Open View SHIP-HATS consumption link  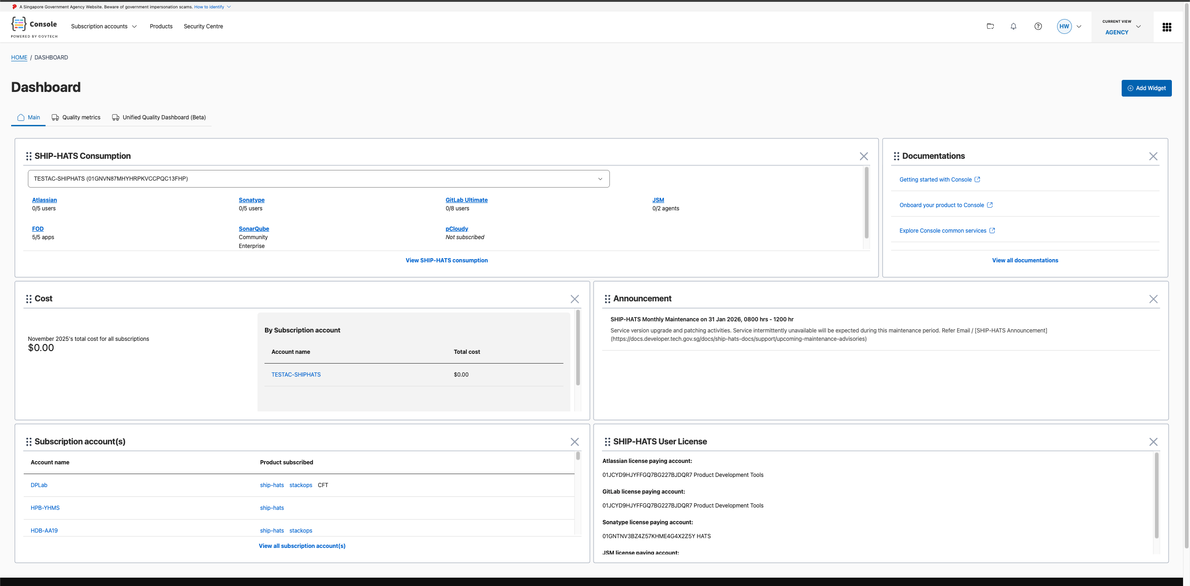click(x=446, y=260)
